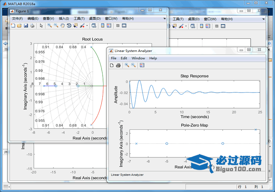Open File menu in Linear System Analyzer

coord(113,58)
